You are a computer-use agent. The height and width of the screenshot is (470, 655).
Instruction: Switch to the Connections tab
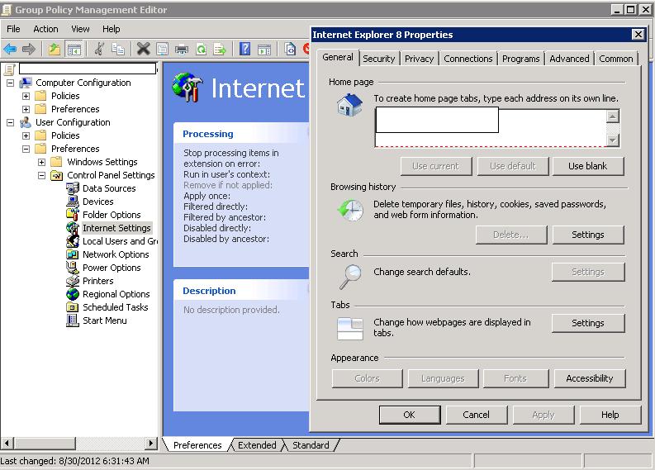tap(468, 59)
